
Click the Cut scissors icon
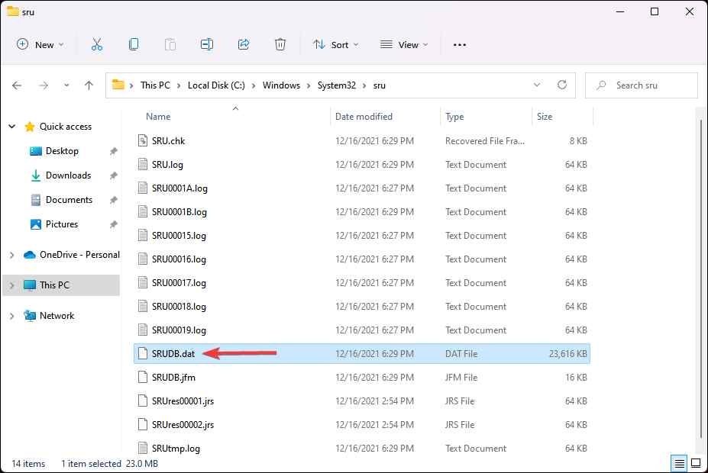click(97, 44)
